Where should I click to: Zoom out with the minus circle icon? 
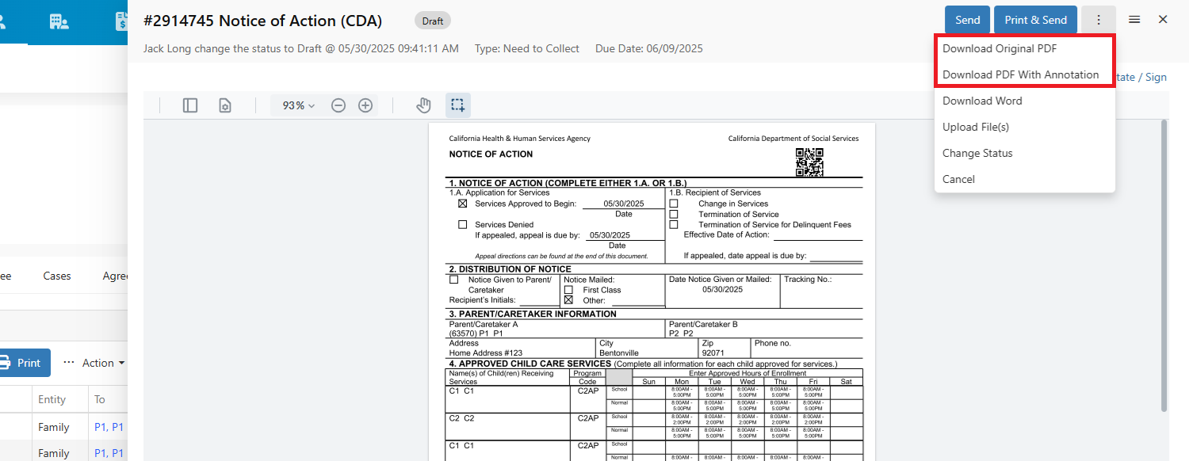[x=338, y=105]
